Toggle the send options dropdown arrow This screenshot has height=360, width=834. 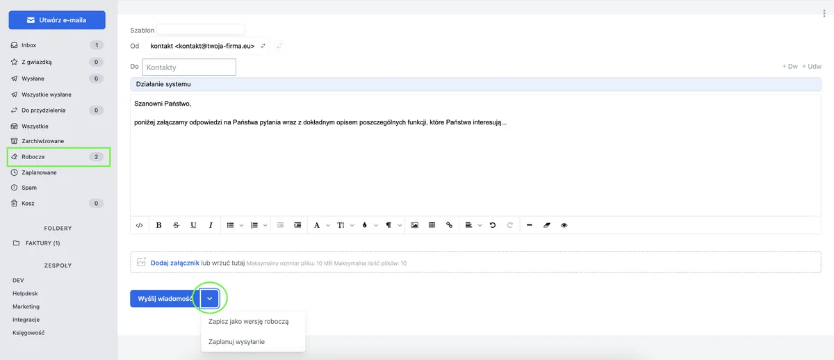coord(209,298)
